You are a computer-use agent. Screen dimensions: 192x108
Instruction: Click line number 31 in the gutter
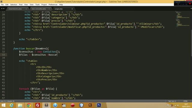3,49
